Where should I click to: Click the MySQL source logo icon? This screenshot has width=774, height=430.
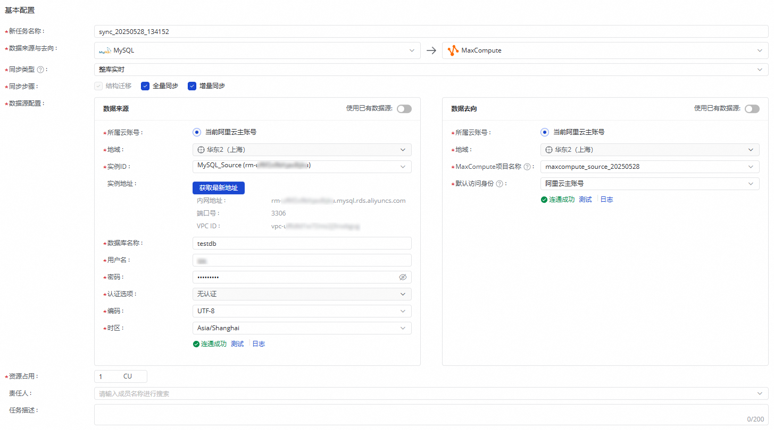pos(105,50)
